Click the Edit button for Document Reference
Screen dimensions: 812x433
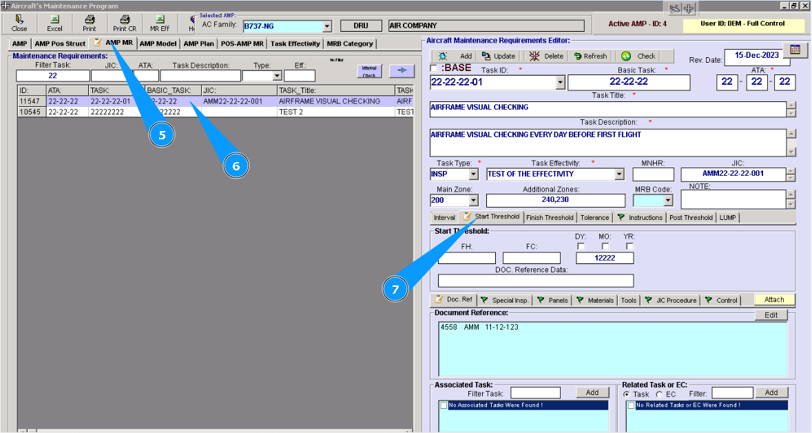point(771,315)
